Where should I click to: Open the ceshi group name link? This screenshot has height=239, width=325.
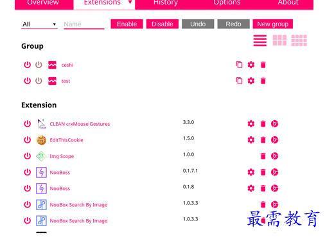[x=67, y=65]
